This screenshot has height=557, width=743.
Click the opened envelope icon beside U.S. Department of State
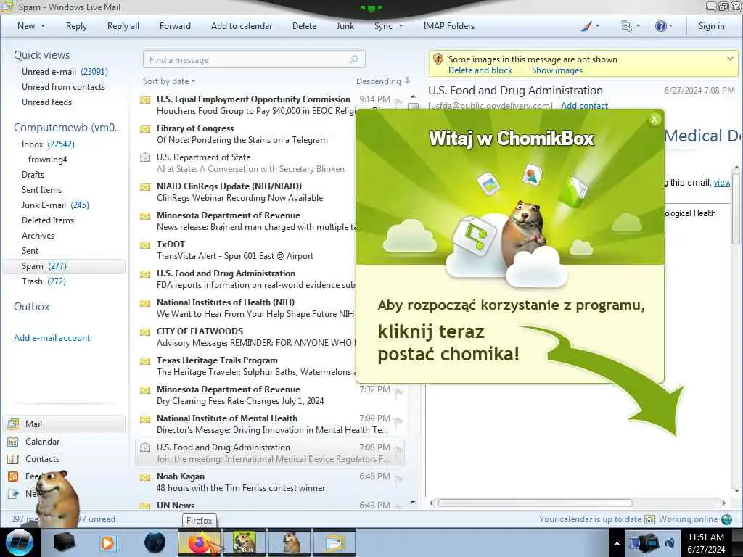pos(145,157)
